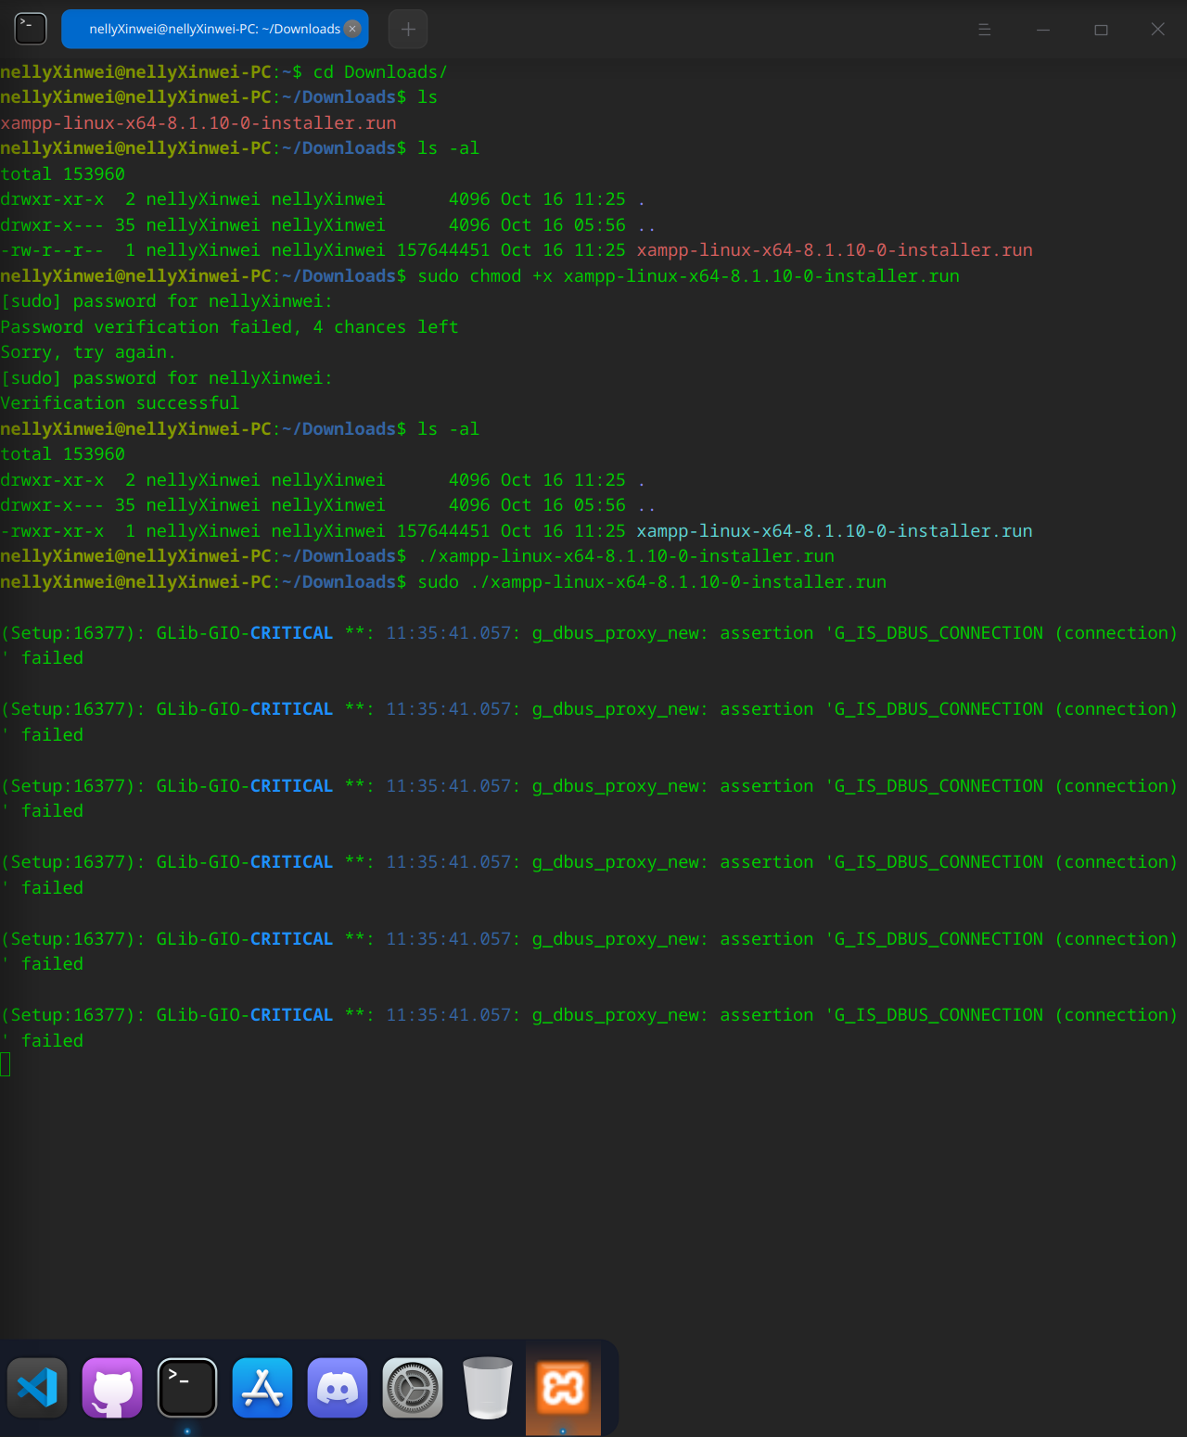Open Visual Studio Code from the dock

click(x=37, y=1388)
